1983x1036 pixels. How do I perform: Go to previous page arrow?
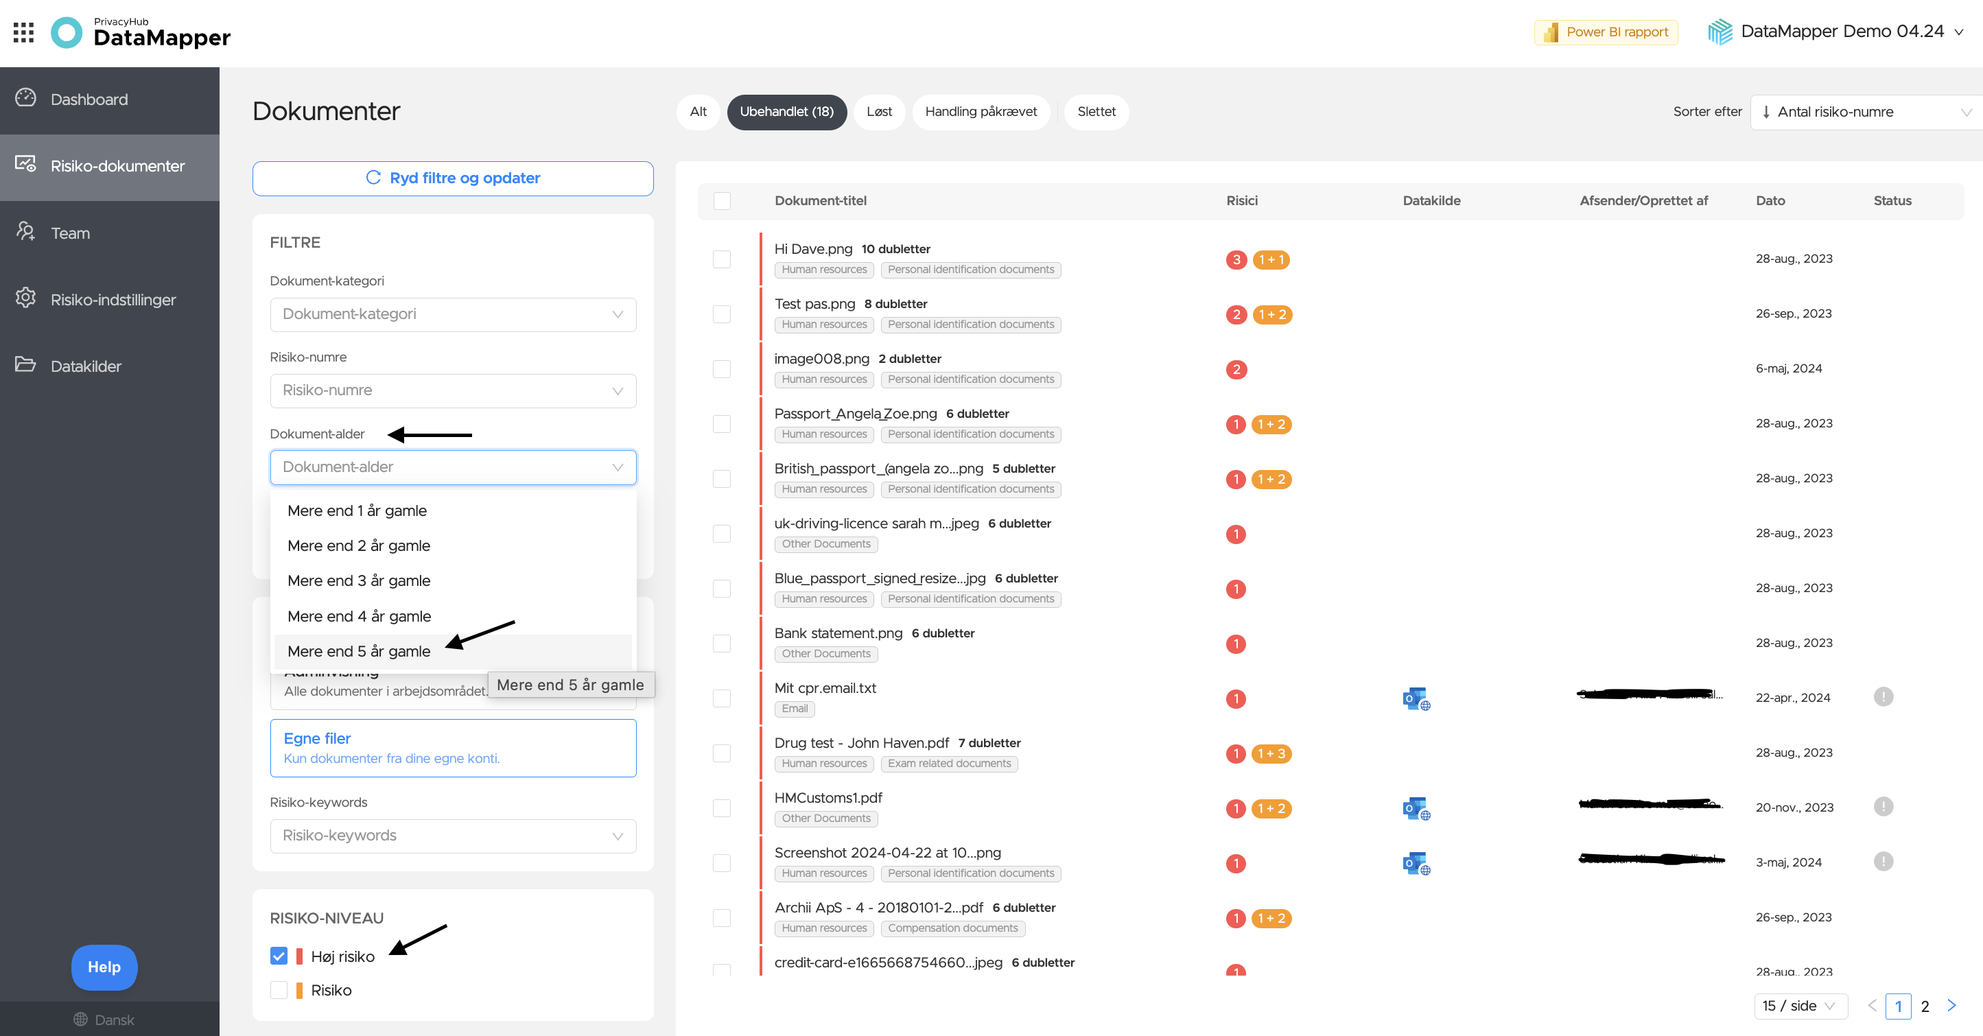coord(1871,1005)
